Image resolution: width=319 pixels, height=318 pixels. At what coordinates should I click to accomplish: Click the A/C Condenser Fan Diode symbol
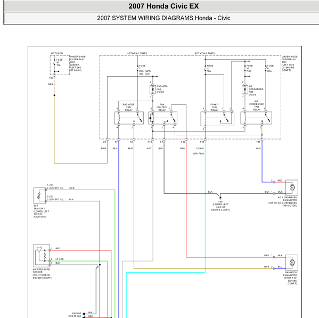pyautogui.click(x=245, y=89)
